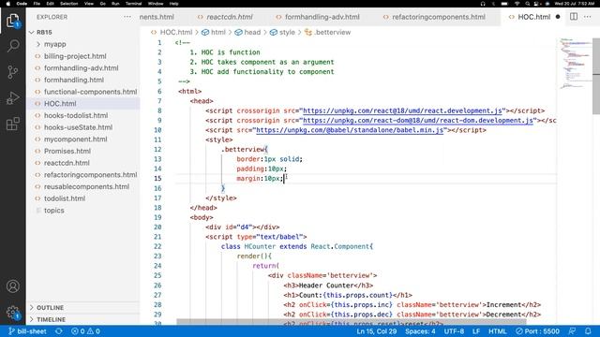Click the feedback icon in status bar
600x337 pixels.
click(x=573, y=331)
